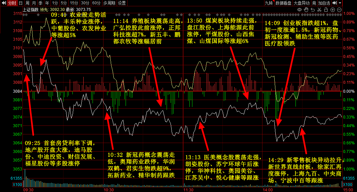Open the 多周期 multi-period view
Viewport: 357px width, 192px height.
109,3
